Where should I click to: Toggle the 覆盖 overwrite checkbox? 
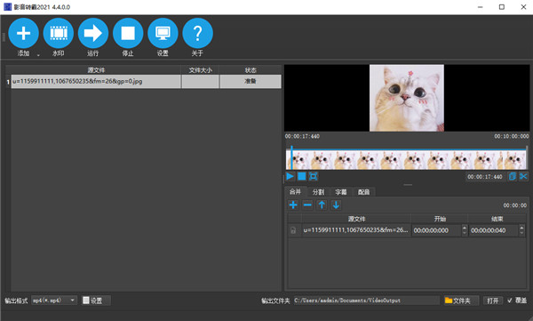510,301
